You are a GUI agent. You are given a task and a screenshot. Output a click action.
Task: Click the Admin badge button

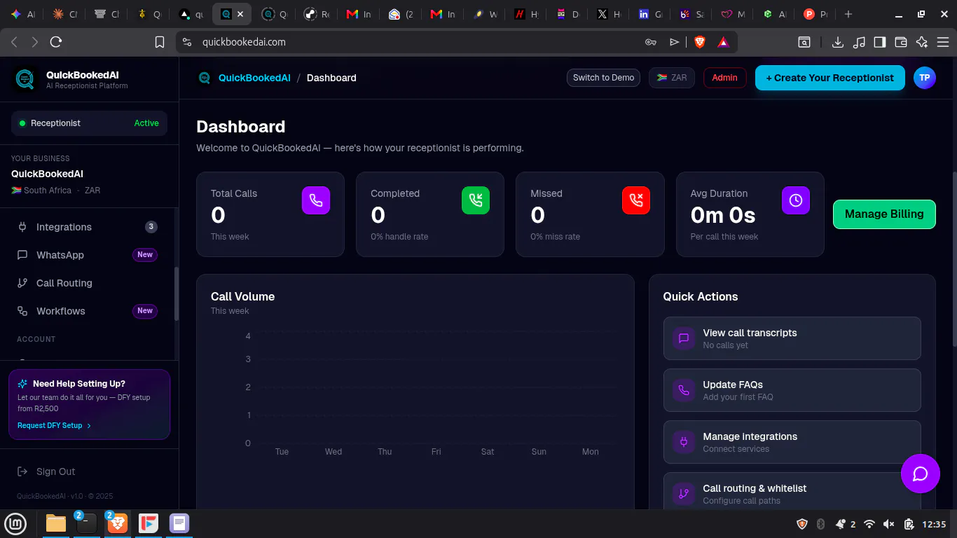pyautogui.click(x=724, y=78)
